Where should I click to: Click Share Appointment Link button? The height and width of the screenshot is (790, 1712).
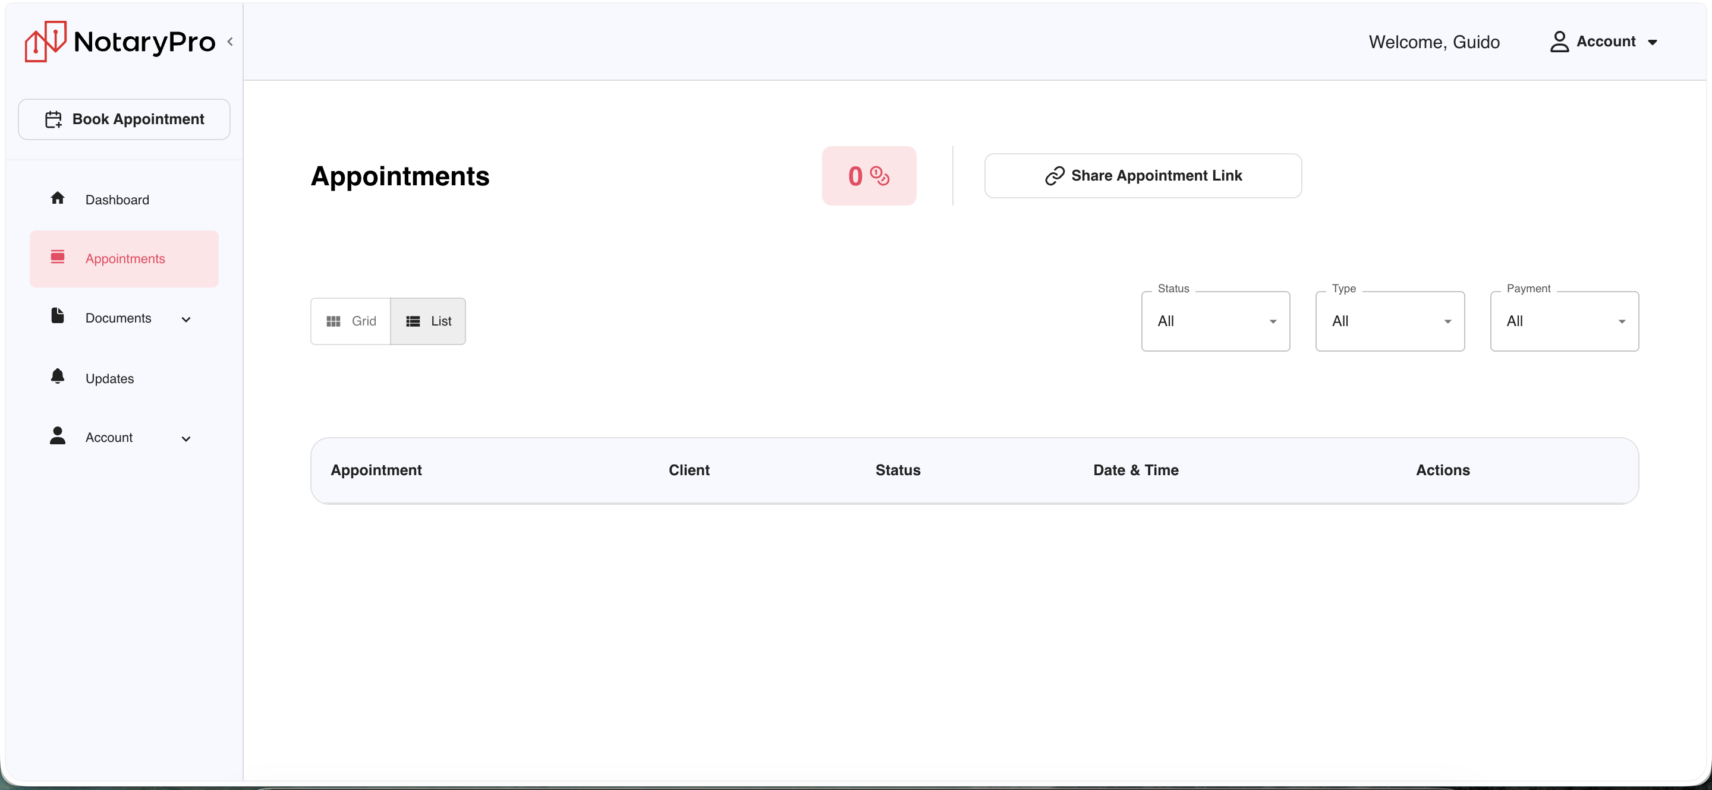pyautogui.click(x=1143, y=176)
